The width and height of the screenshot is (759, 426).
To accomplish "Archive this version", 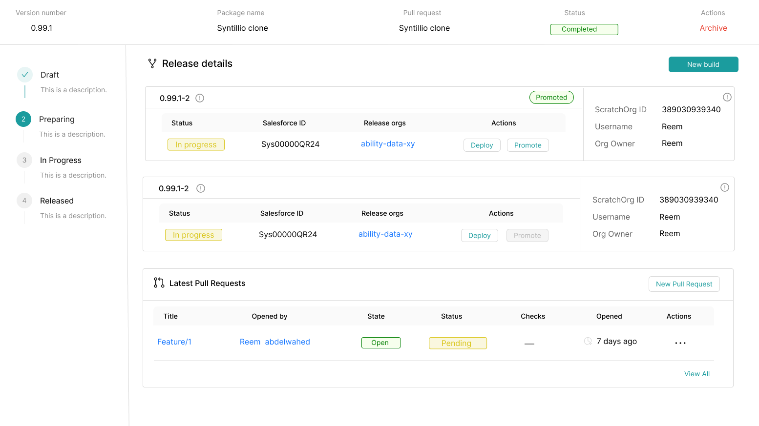I will click(713, 28).
